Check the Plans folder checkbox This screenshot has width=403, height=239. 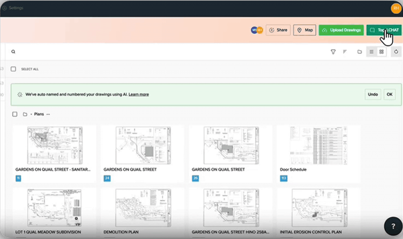[15, 114]
